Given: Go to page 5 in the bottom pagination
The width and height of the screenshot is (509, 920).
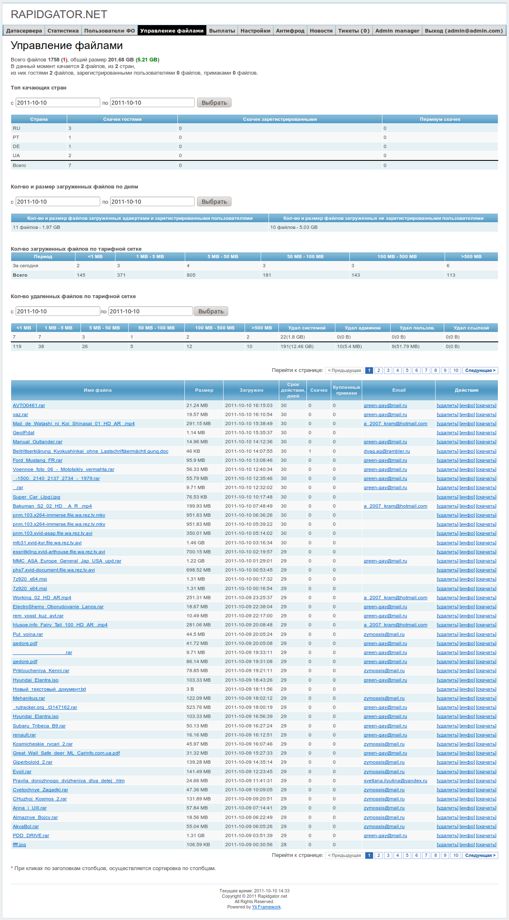Looking at the screenshot, I should point(407,855).
